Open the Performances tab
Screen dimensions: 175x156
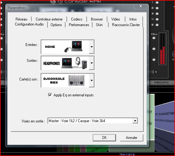pos(79,25)
